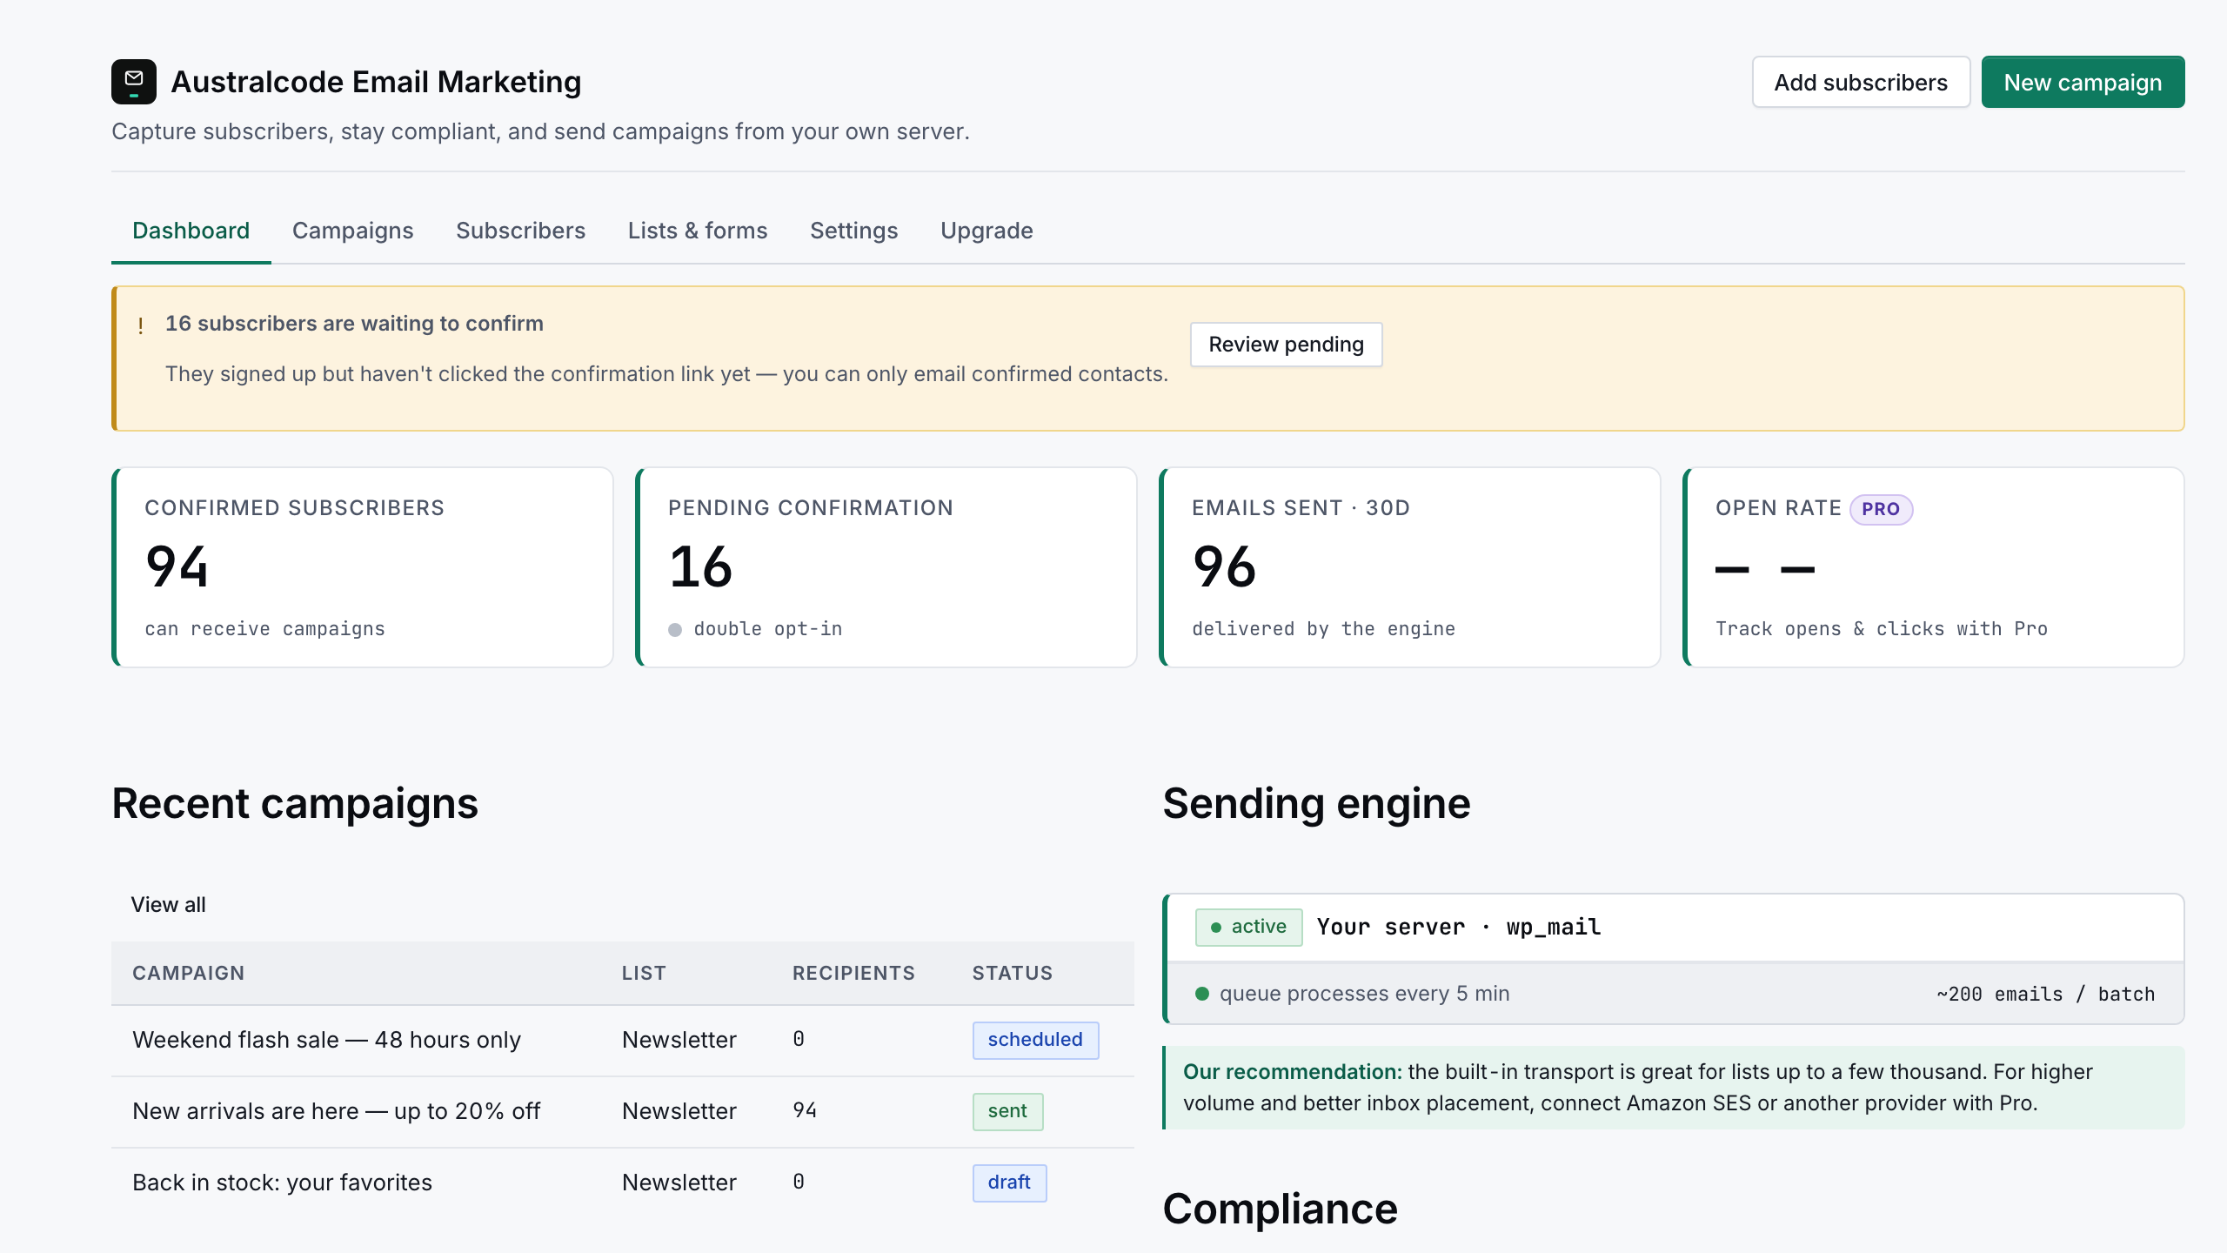2227x1253 pixels.
Task: Click the RECIPIENTS column header
Action: coord(853,973)
